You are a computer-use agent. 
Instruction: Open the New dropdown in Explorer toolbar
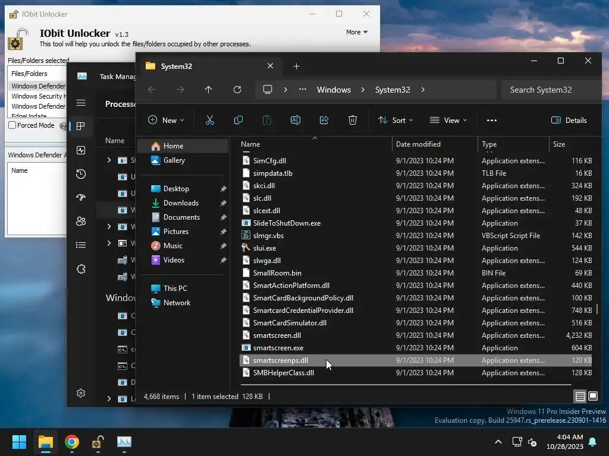click(167, 120)
